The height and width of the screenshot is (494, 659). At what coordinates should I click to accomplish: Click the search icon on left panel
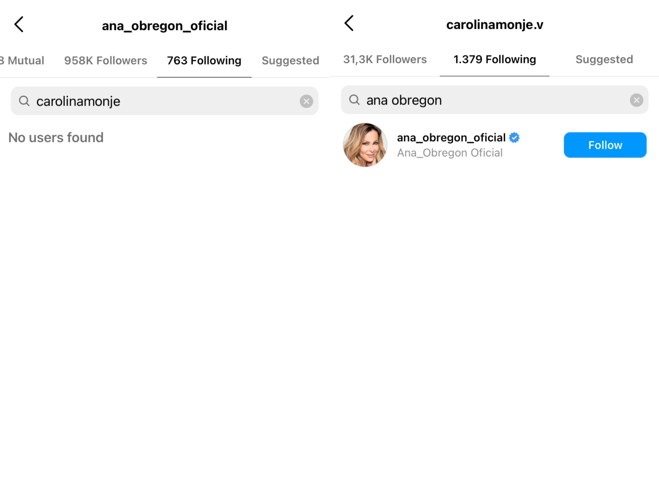[x=25, y=101]
